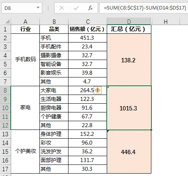Select row 16 header
Image resolution: width=188 pixels, height=176 pixels.
click(x=5, y=160)
